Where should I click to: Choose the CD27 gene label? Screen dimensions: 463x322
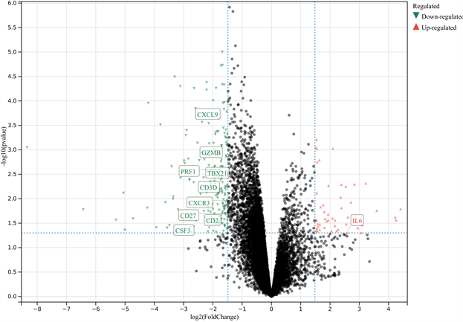(x=189, y=216)
